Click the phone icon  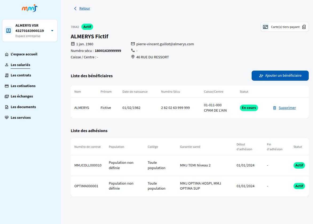(133, 50)
